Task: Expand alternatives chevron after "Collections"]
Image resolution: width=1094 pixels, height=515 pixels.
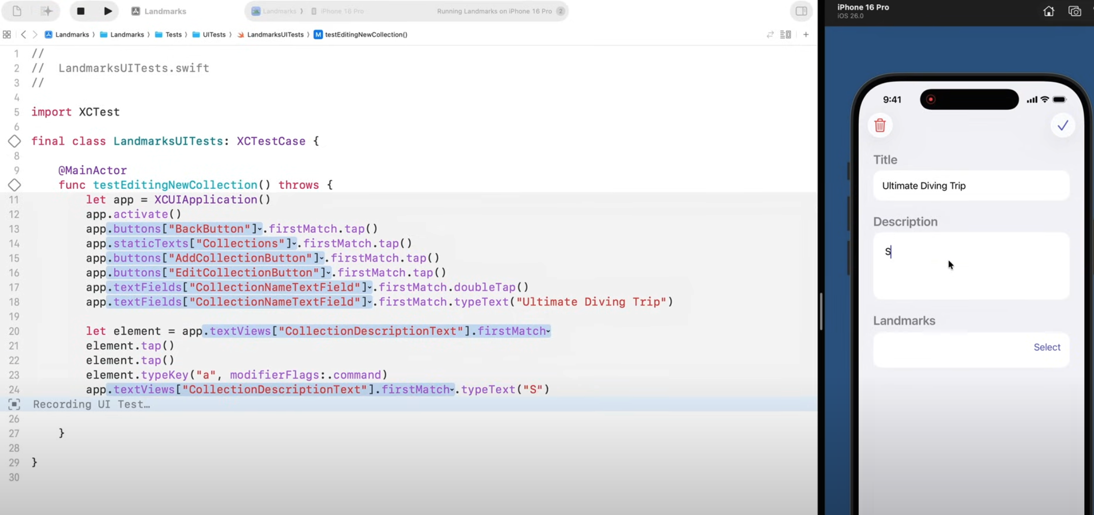Action: pos(294,244)
